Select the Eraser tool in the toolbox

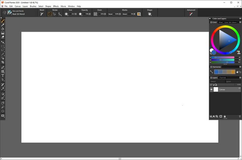pyautogui.click(x=3, y=37)
